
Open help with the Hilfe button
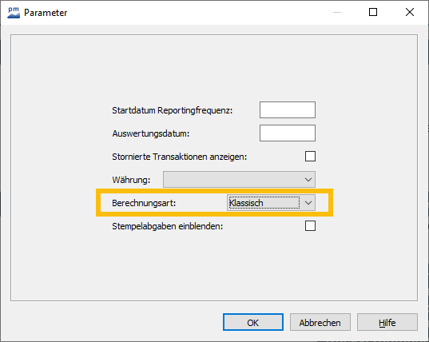pos(387,322)
